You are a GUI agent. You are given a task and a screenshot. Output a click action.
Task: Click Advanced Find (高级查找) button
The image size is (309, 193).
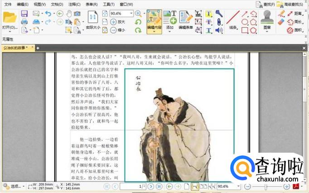pyautogui.click(x=291, y=4)
